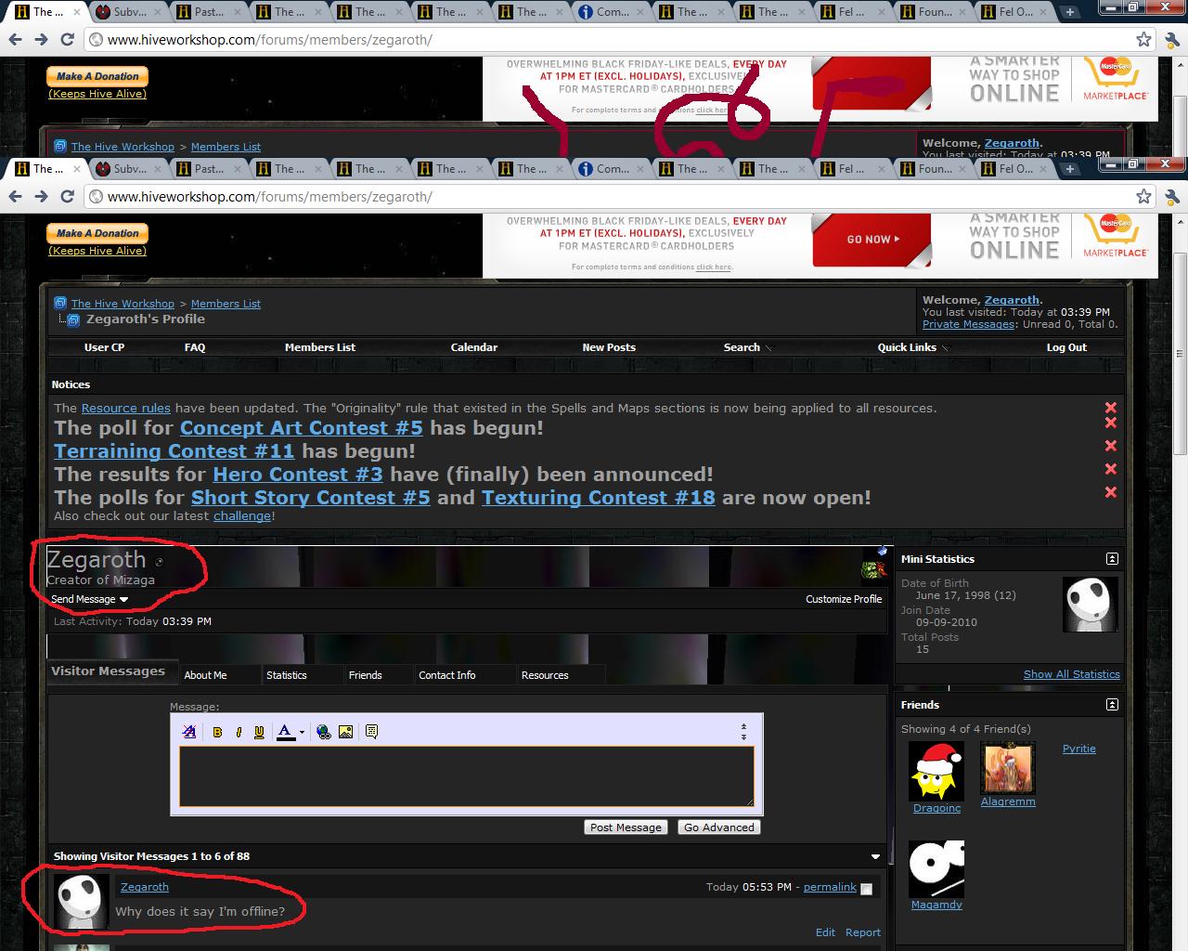Decrease editor size with up arrow
1188x951 pixels.
(x=743, y=727)
